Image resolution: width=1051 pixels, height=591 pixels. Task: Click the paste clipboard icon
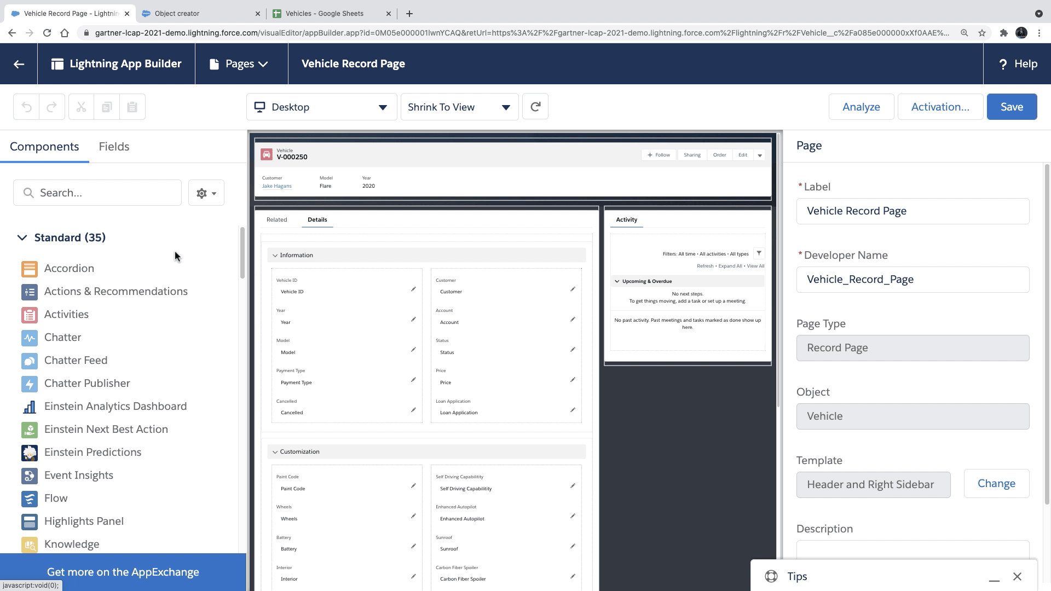coord(132,107)
